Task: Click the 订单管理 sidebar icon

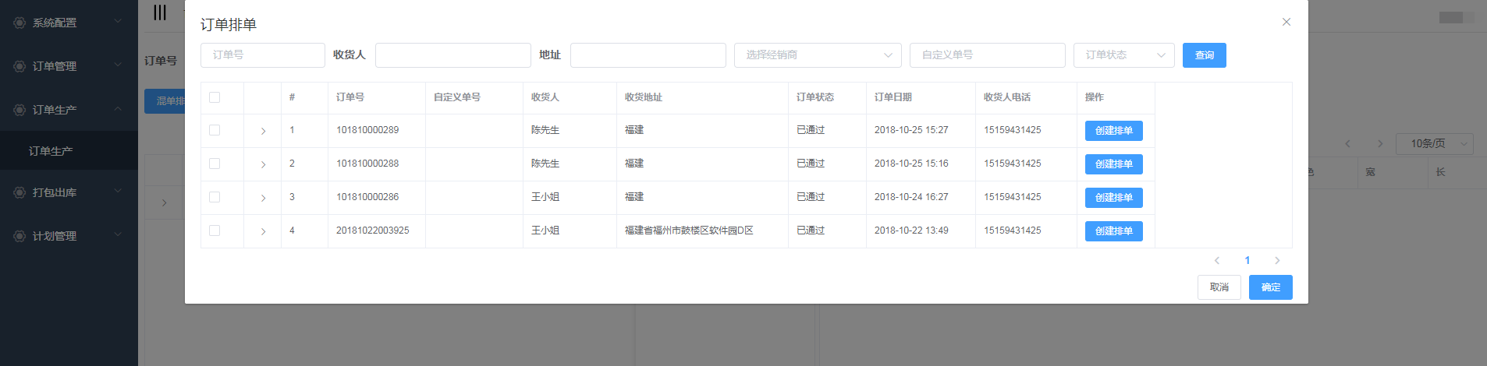Action: pyautogui.click(x=20, y=66)
